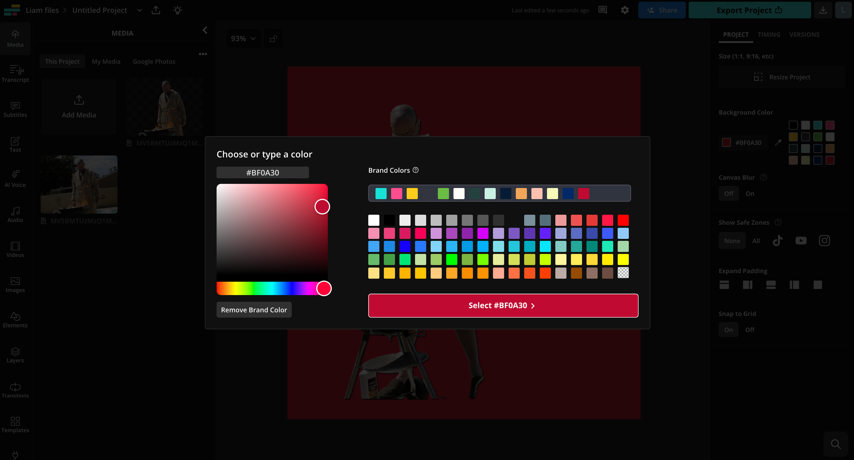Image resolution: width=854 pixels, height=460 pixels.
Task: Open the Transitions panel
Action: click(15, 390)
